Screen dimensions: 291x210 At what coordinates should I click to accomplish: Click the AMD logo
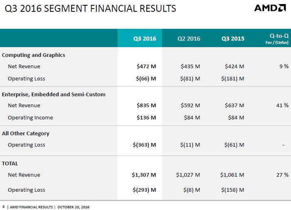coord(270,8)
